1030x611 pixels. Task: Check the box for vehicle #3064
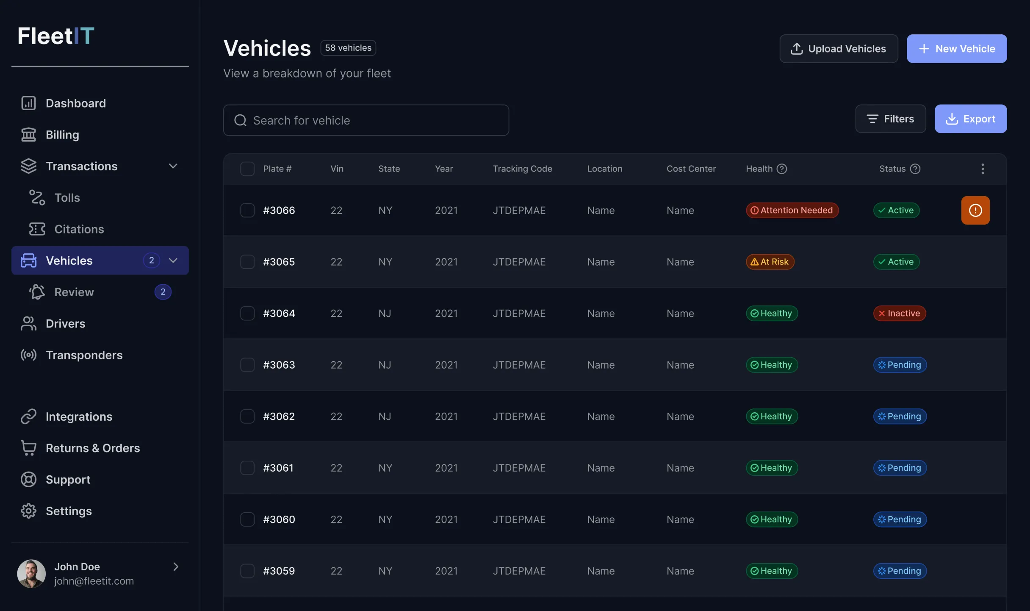(x=247, y=313)
